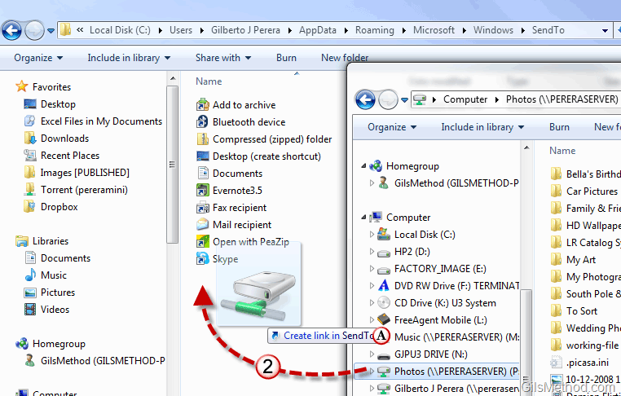Open the Videos library
The image size is (621, 396).
[46, 310]
